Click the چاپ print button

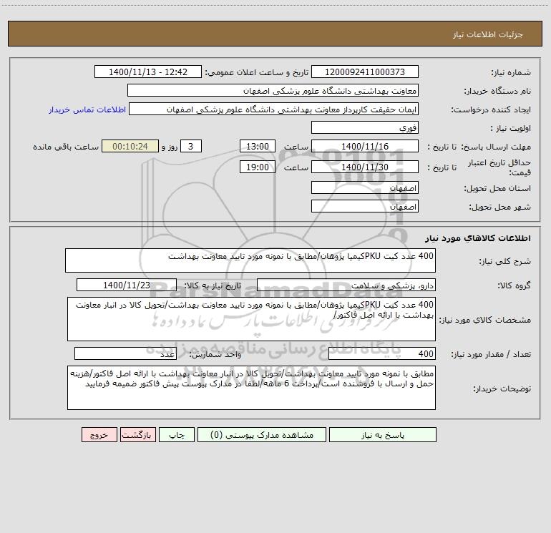[177, 435]
